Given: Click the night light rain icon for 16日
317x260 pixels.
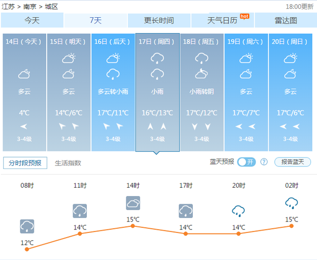Looking at the screenshot, I should pos(113,74).
